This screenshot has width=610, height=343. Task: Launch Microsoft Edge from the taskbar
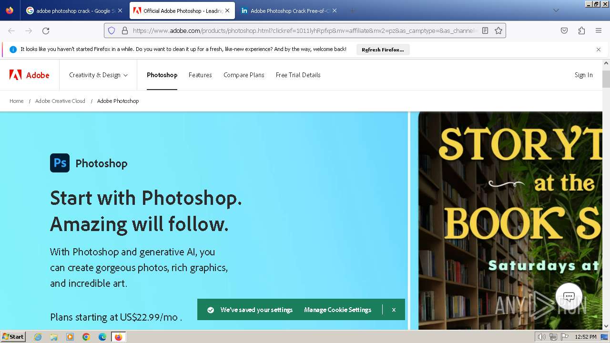(x=102, y=337)
